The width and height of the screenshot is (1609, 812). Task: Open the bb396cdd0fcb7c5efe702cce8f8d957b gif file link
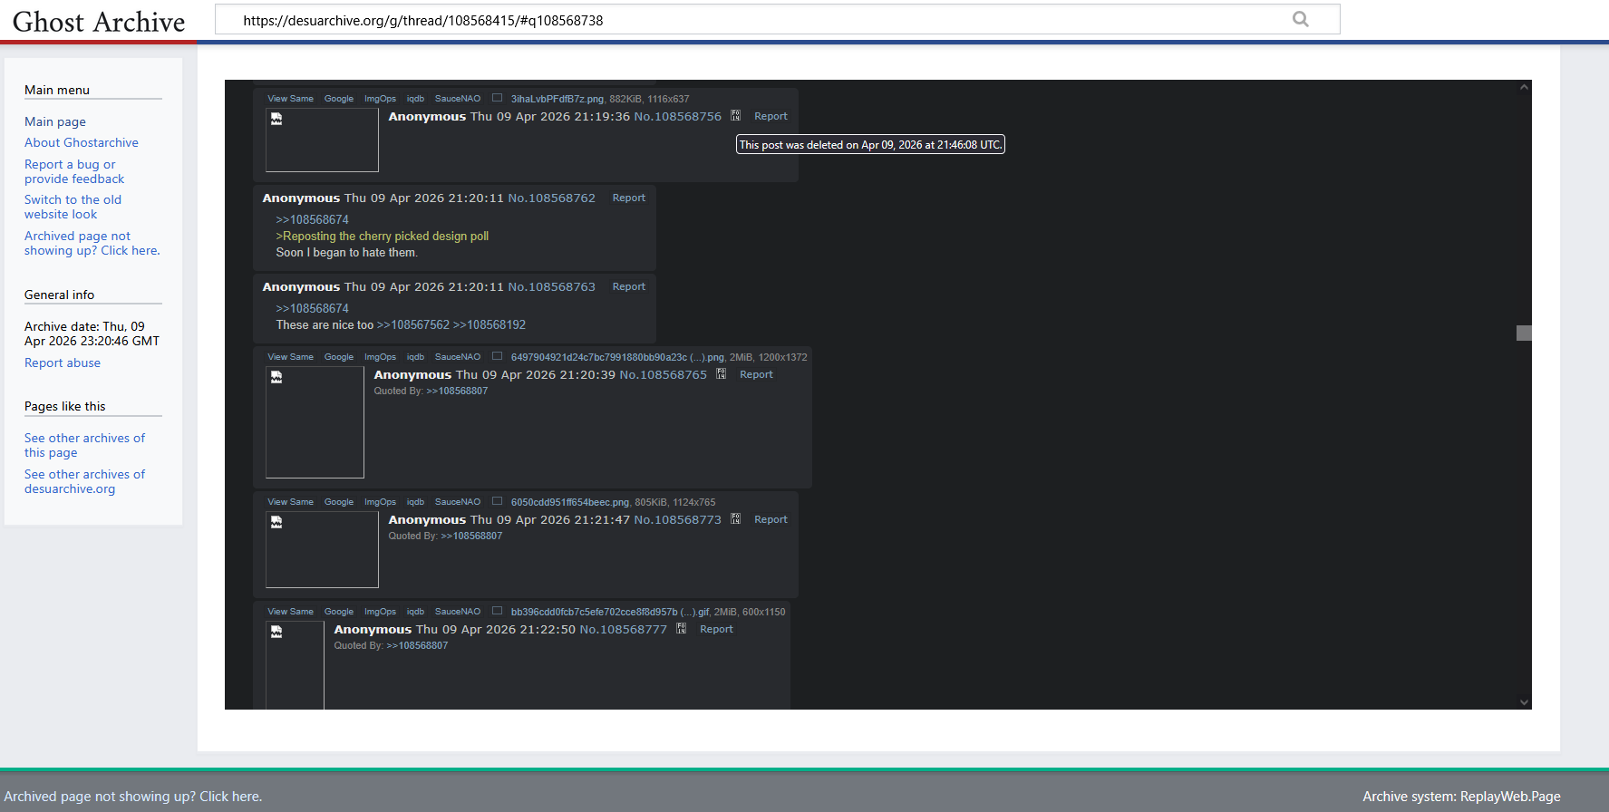pos(610,612)
